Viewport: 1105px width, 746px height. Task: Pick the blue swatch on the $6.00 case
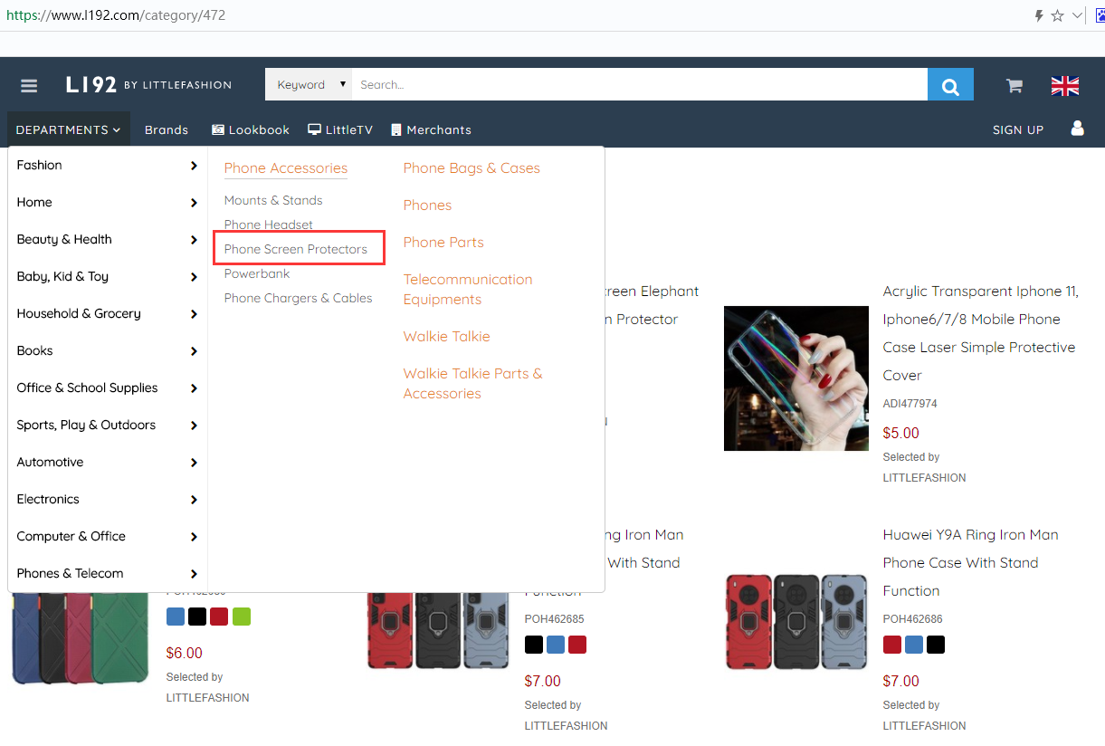[x=176, y=617]
